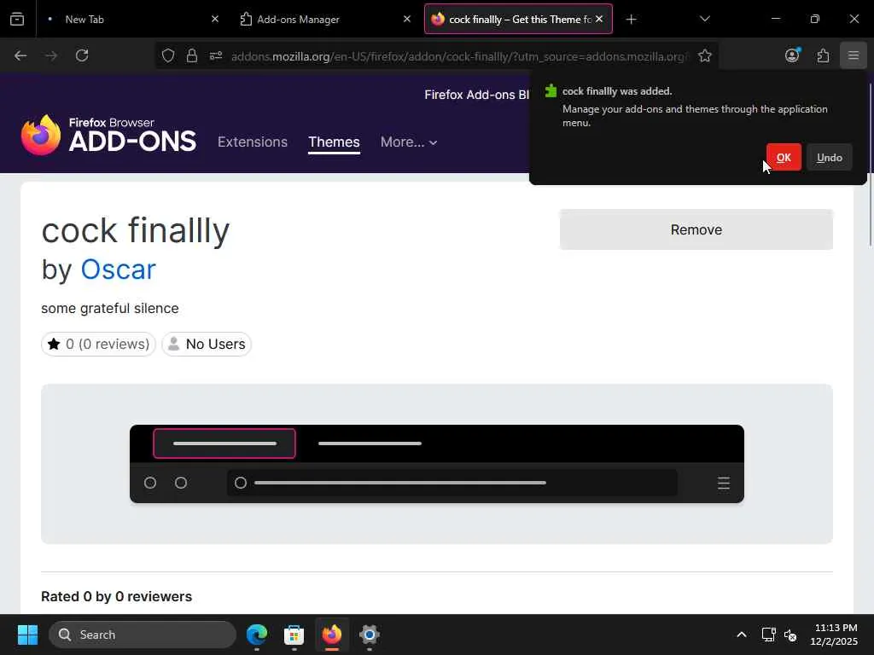874x655 pixels.
Task: Click Undo in the added notification
Action: 830,158
